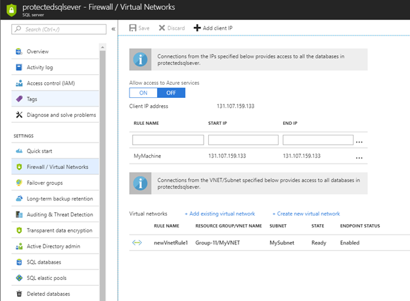
Task: Click the search magnifier icon
Action: [18, 29]
